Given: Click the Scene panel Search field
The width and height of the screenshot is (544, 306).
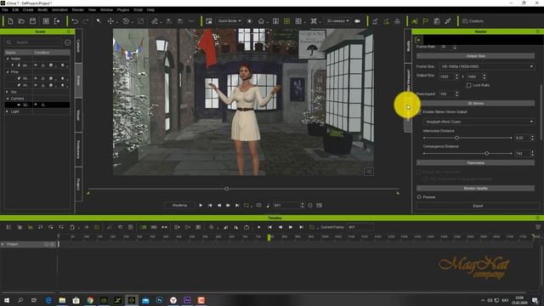Looking at the screenshot, I should [38, 42].
